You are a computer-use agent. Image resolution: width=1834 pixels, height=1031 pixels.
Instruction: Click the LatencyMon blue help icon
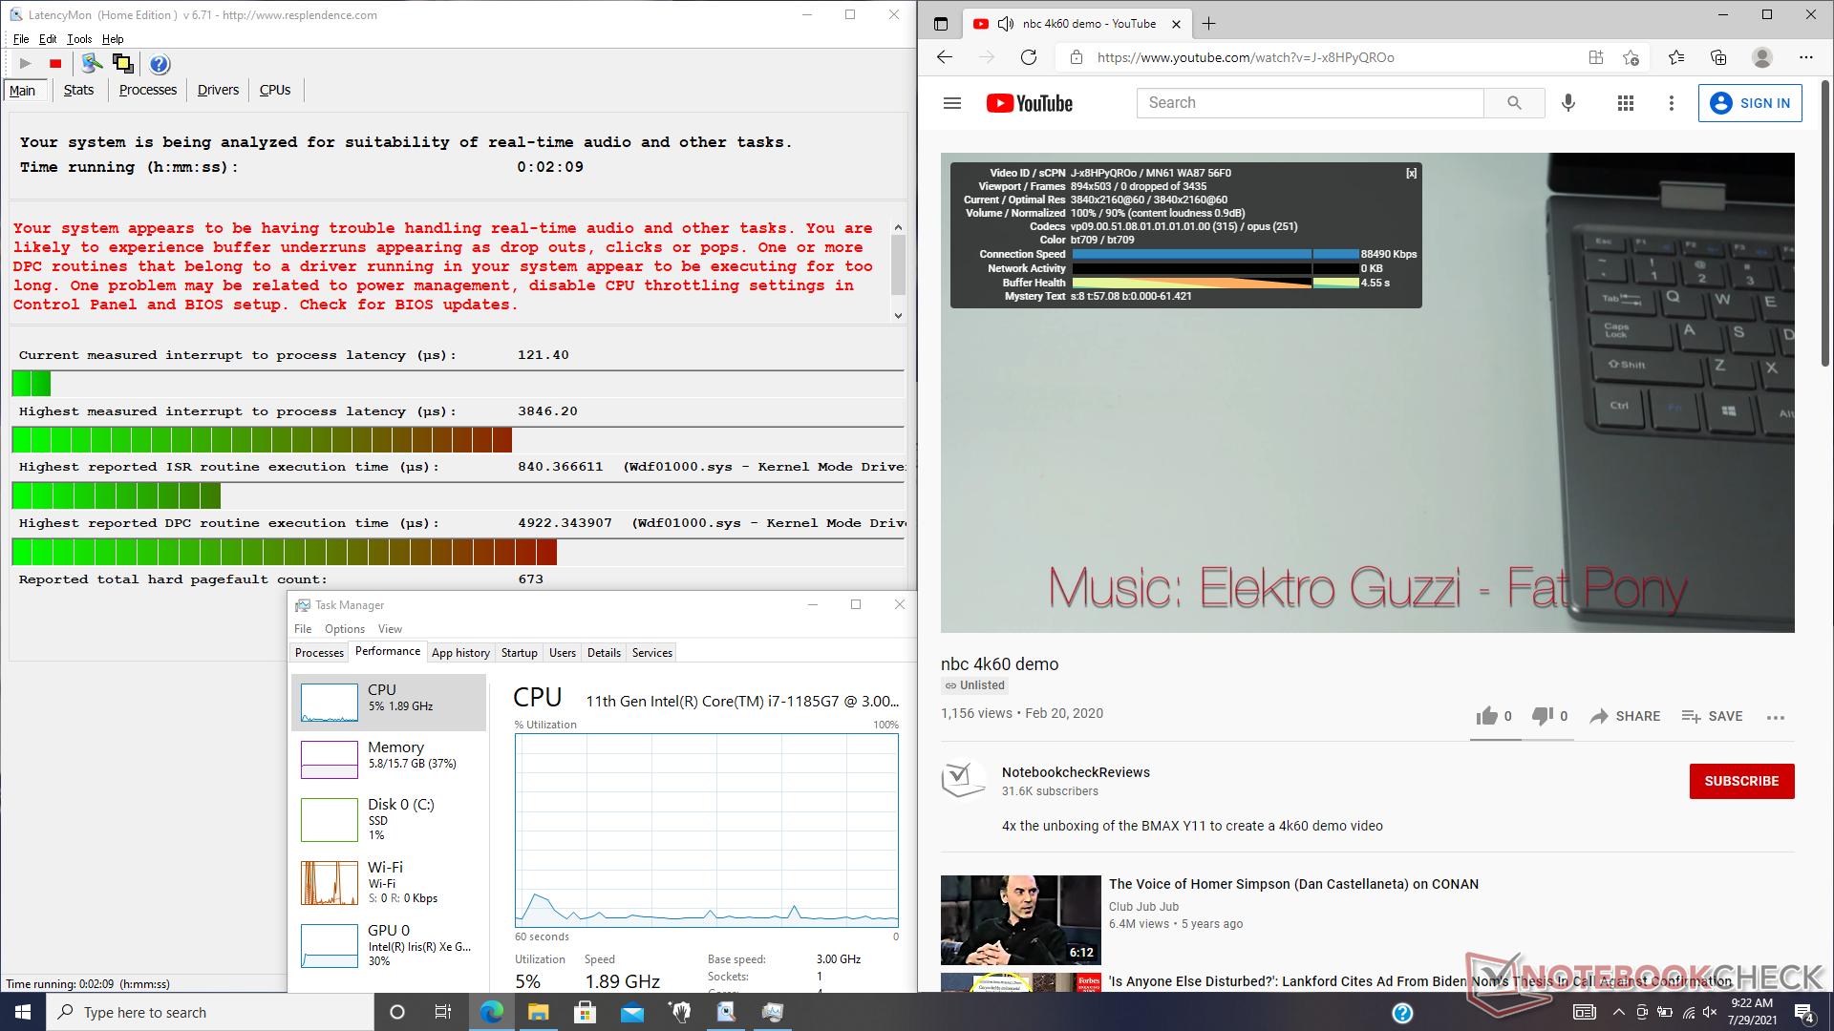tap(160, 64)
